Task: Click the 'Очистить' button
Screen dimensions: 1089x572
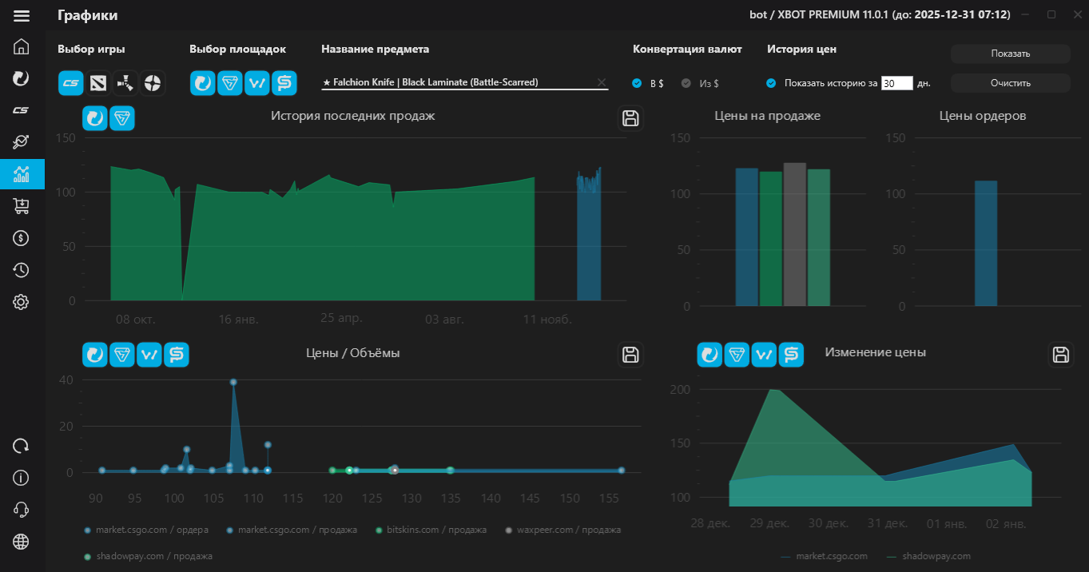Action: pyautogui.click(x=1010, y=83)
